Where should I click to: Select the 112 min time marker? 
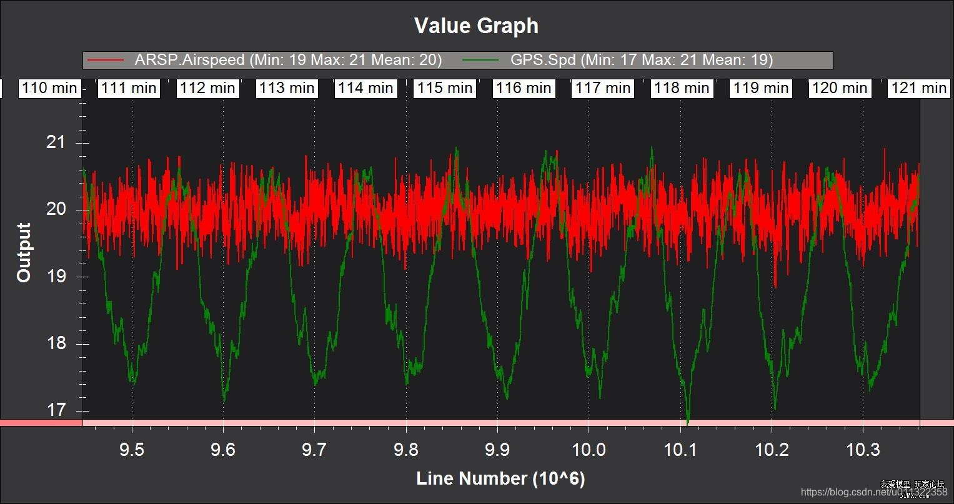[207, 88]
